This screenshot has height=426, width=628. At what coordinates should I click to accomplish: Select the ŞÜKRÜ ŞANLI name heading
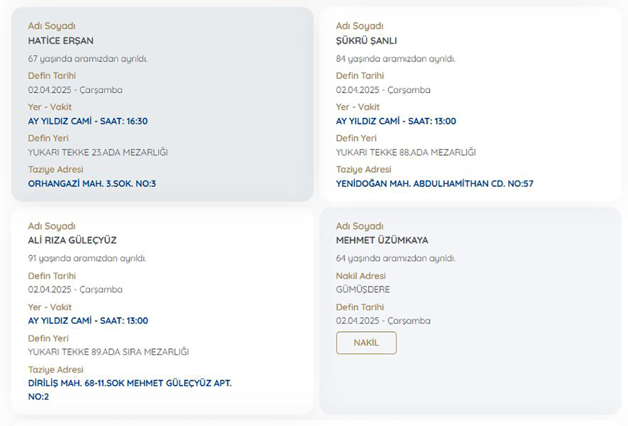366,41
